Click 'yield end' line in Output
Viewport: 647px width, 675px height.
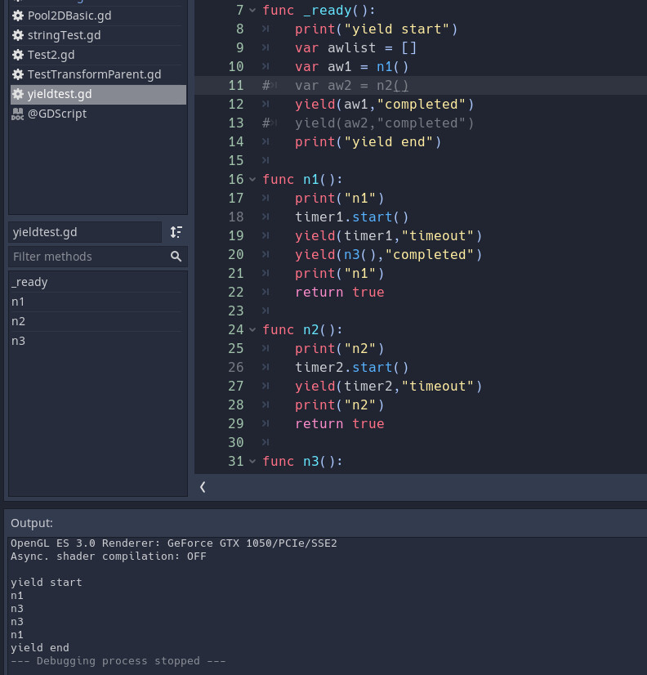tap(40, 648)
